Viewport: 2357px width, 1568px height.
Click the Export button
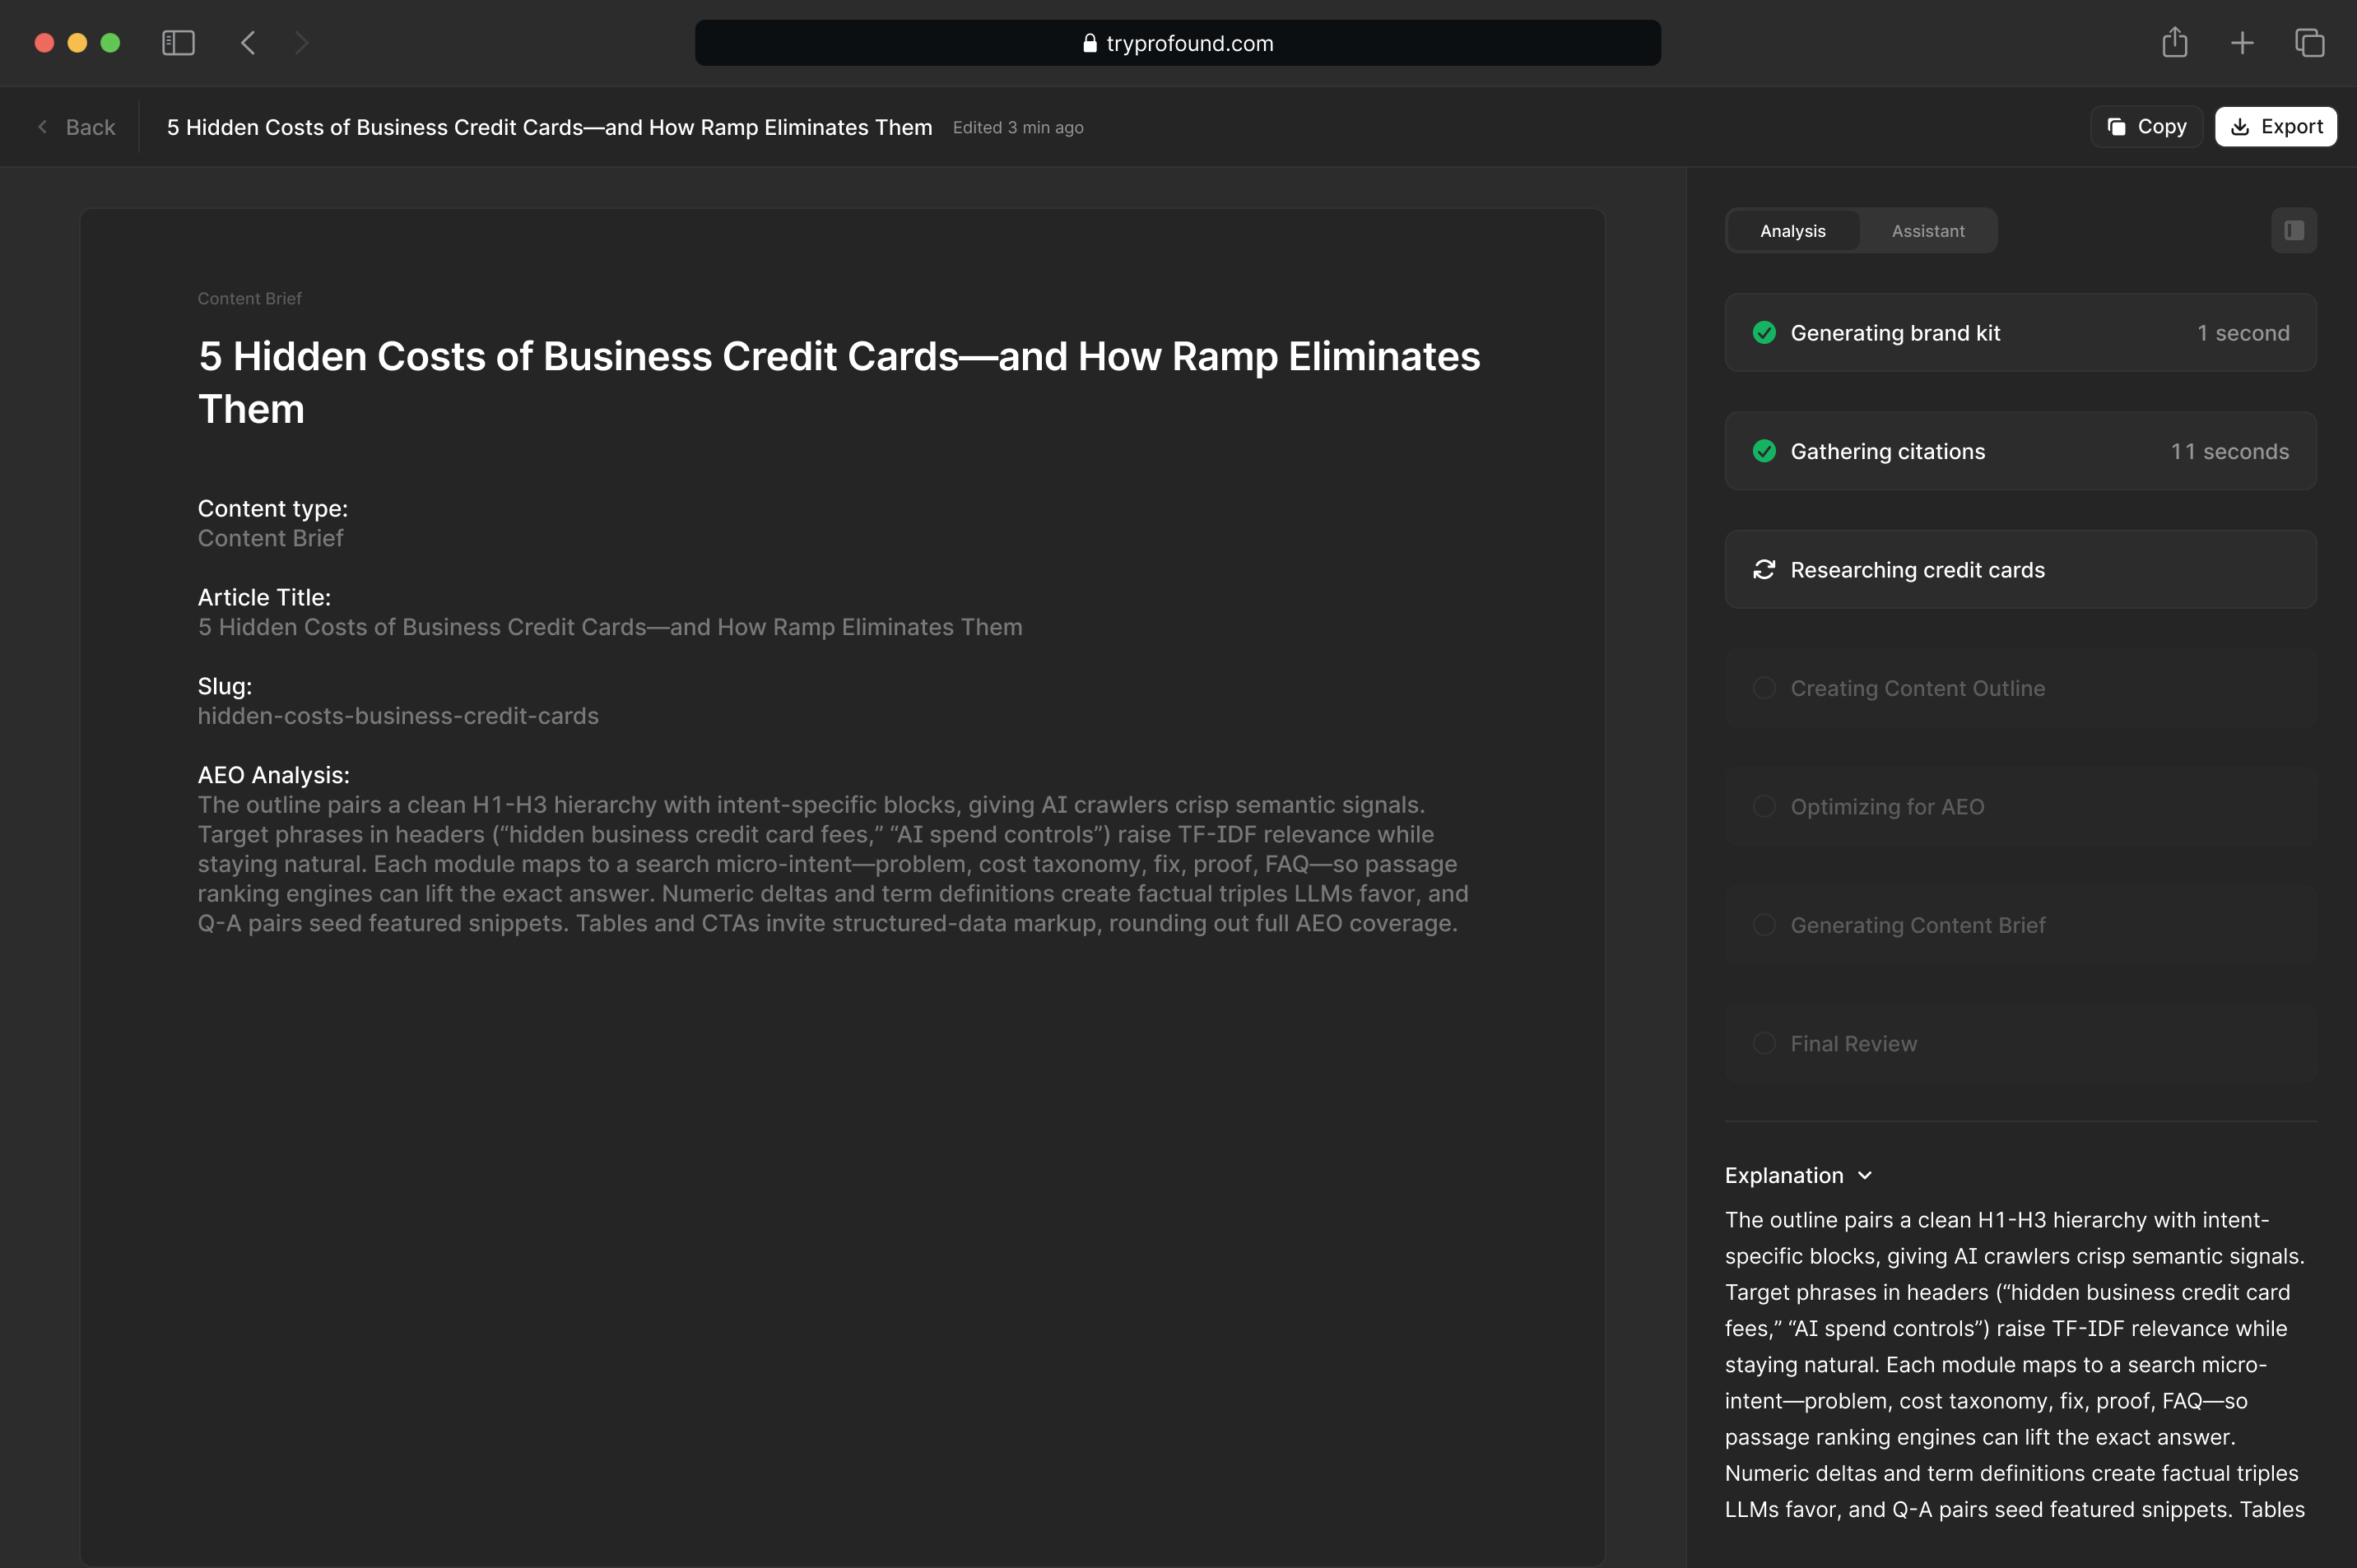tap(2275, 127)
